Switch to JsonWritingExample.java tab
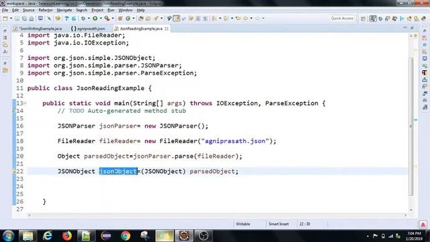Screen dimensions: 430x242 (x=38, y=28)
